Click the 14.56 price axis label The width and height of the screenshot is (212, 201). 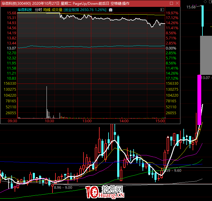point(12,28)
